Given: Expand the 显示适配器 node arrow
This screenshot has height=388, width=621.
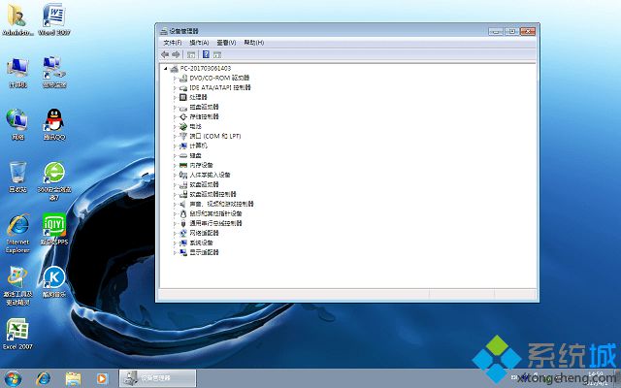Looking at the screenshot, I should (175, 252).
